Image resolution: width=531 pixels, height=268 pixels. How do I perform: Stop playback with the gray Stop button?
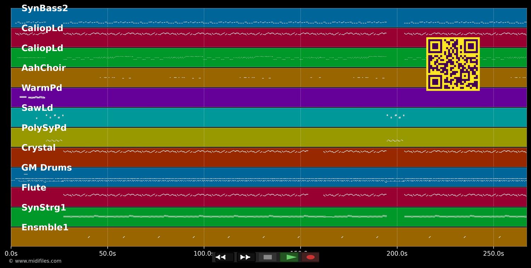268,257
